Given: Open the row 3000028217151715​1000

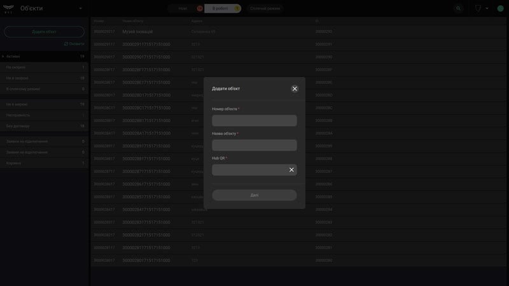Looking at the screenshot, I should (x=298, y=235).
